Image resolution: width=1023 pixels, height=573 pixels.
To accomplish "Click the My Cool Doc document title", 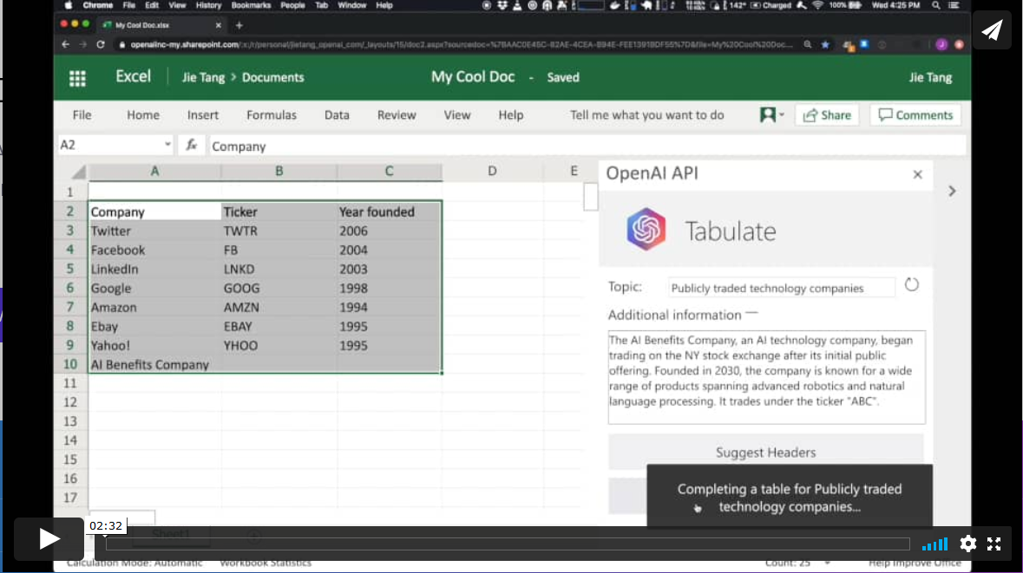I will [x=473, y=77].
